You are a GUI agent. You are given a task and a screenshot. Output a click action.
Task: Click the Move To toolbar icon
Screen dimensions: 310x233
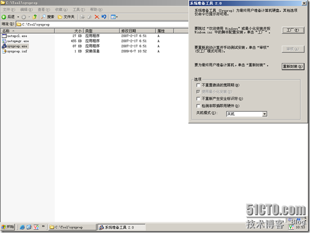click(x=82, y=17)
